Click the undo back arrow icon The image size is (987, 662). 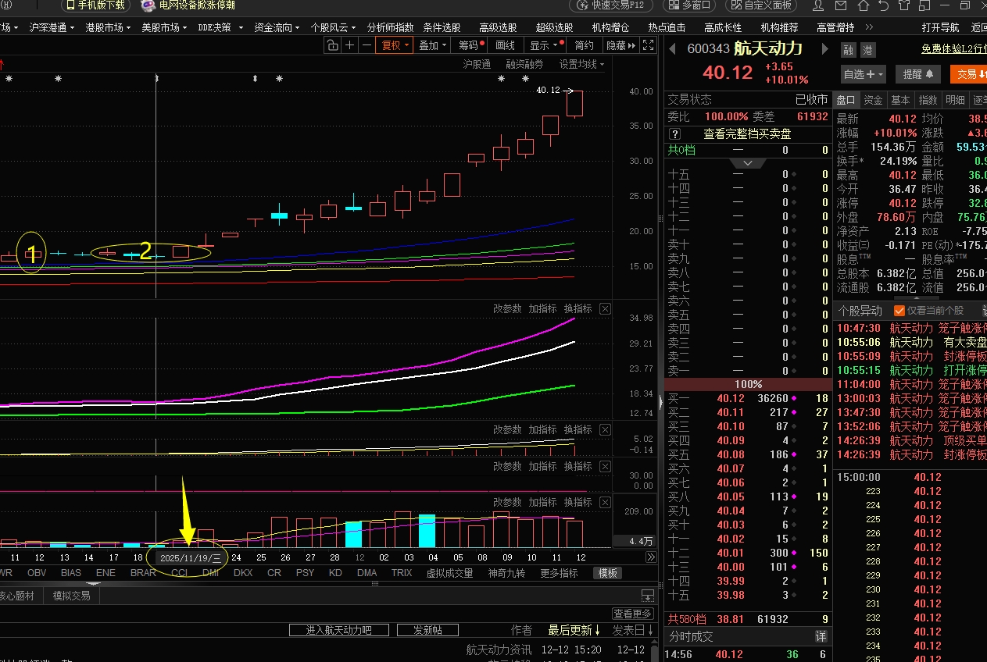[883, 6]
